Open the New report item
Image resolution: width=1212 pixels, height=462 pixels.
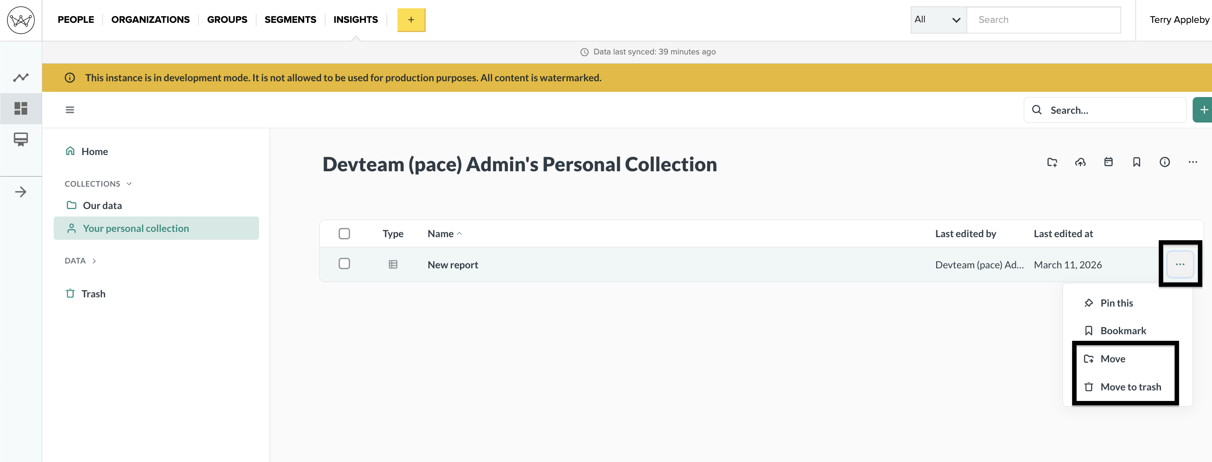coord(453,265)
